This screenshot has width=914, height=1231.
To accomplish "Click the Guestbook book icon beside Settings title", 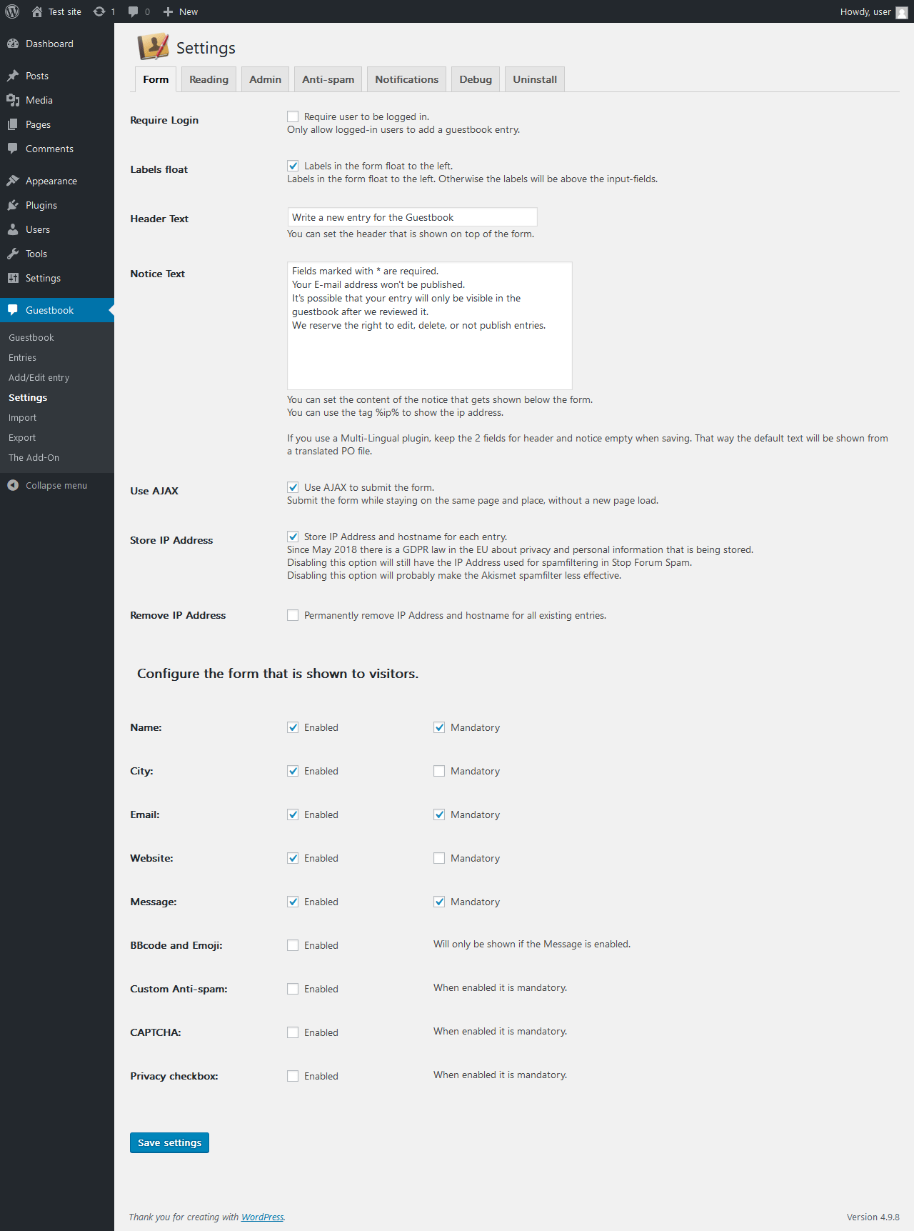I will (x=153, y=47).
